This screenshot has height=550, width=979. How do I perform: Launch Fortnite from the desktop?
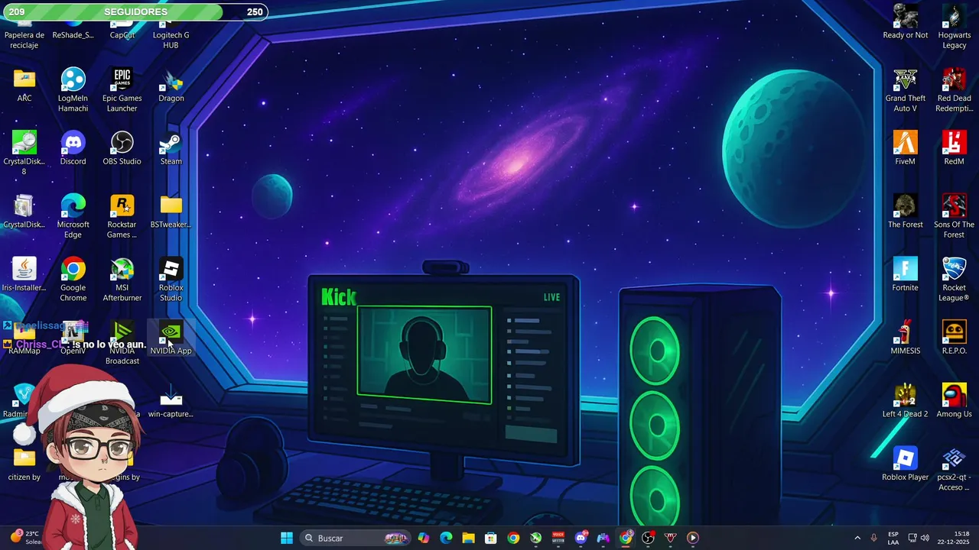coord(906,275)
